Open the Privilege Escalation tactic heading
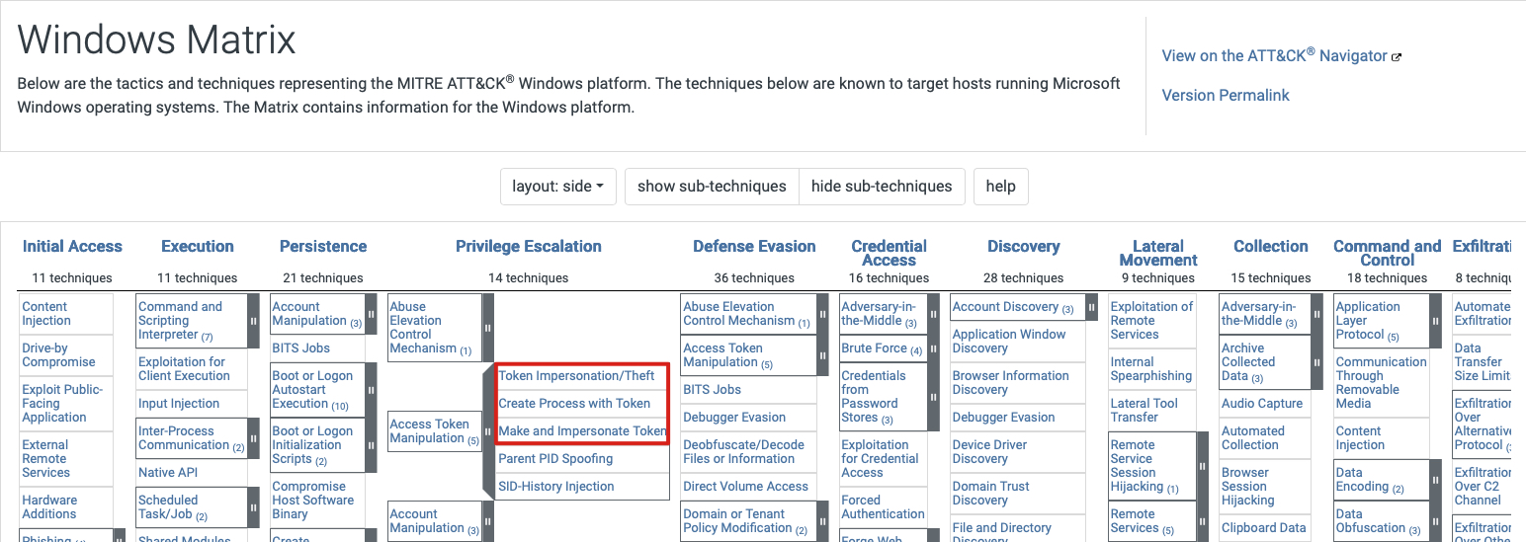Screen dimensions: 1526x542 tap(529, 247)
